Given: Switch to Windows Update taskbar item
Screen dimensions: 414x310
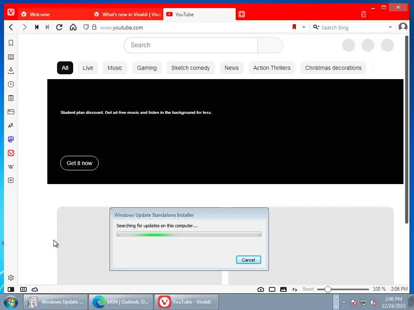Looking at the screenshot, I should (55, 302).
